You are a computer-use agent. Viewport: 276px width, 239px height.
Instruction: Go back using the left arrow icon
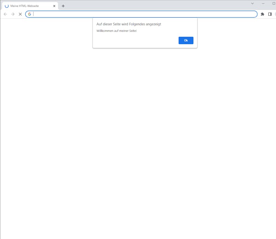pos(6,14)
